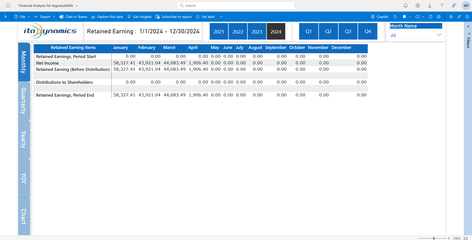Add report to favorites with star
The height and width of the screenshot is (240, 472).
coord(451,17)
